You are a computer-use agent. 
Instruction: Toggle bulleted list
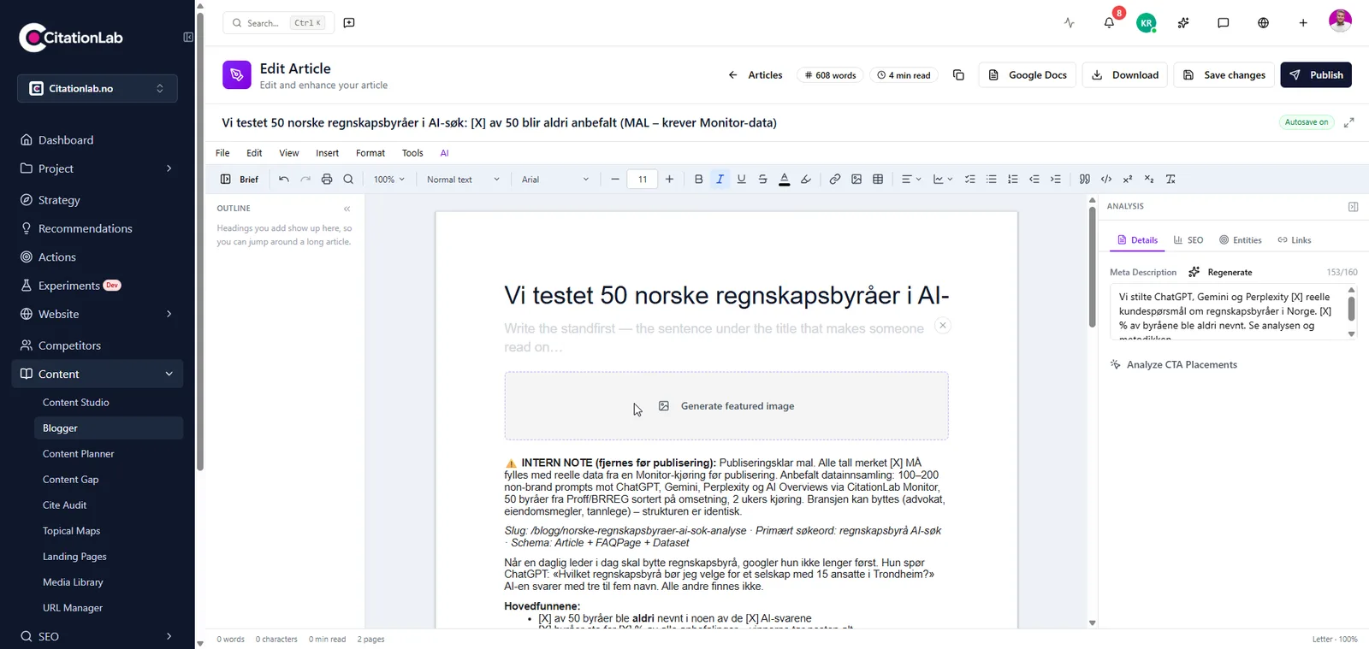tap(992, 180)
